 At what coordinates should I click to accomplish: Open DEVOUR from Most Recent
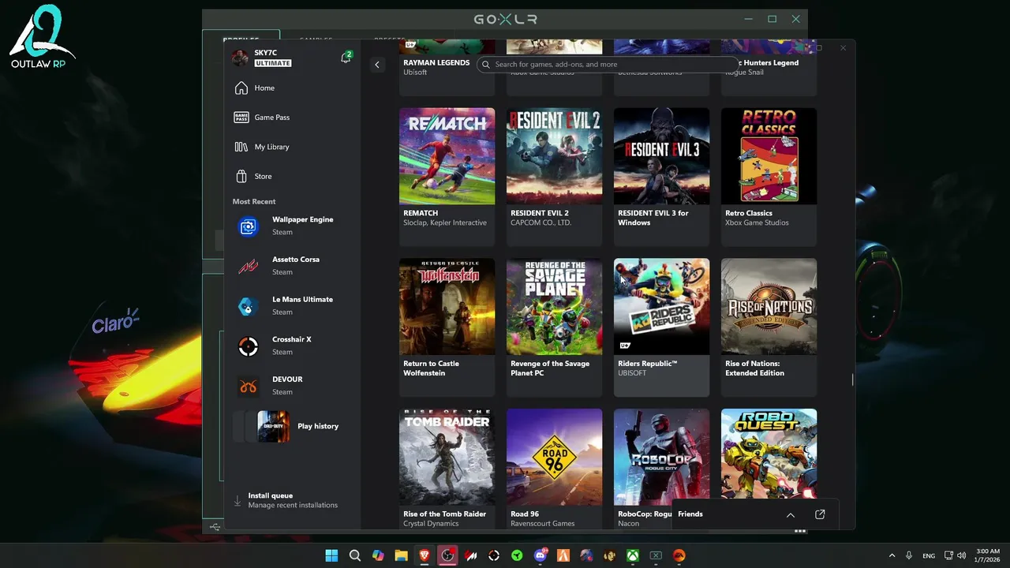[x=292, y=386]
